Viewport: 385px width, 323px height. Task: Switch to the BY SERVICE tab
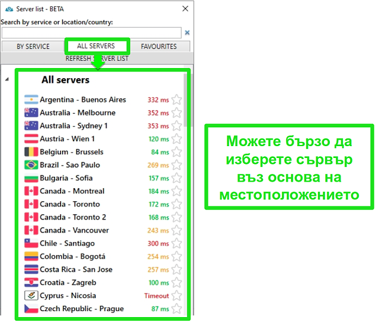33,46
